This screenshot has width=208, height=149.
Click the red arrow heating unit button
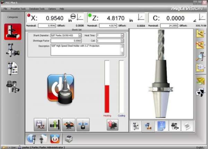tap(112, 125)
